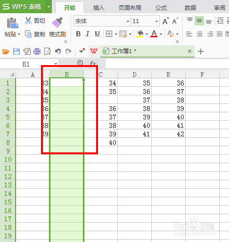
Task: Increase font size with the A+ icon
Action: [165, 21]
